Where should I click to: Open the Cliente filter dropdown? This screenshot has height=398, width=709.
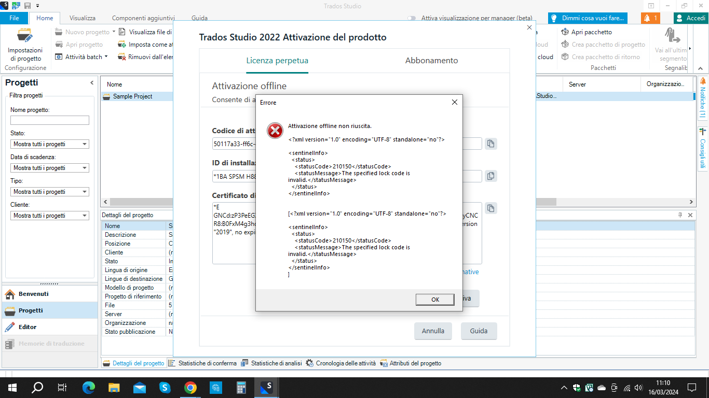pos(50,216)
